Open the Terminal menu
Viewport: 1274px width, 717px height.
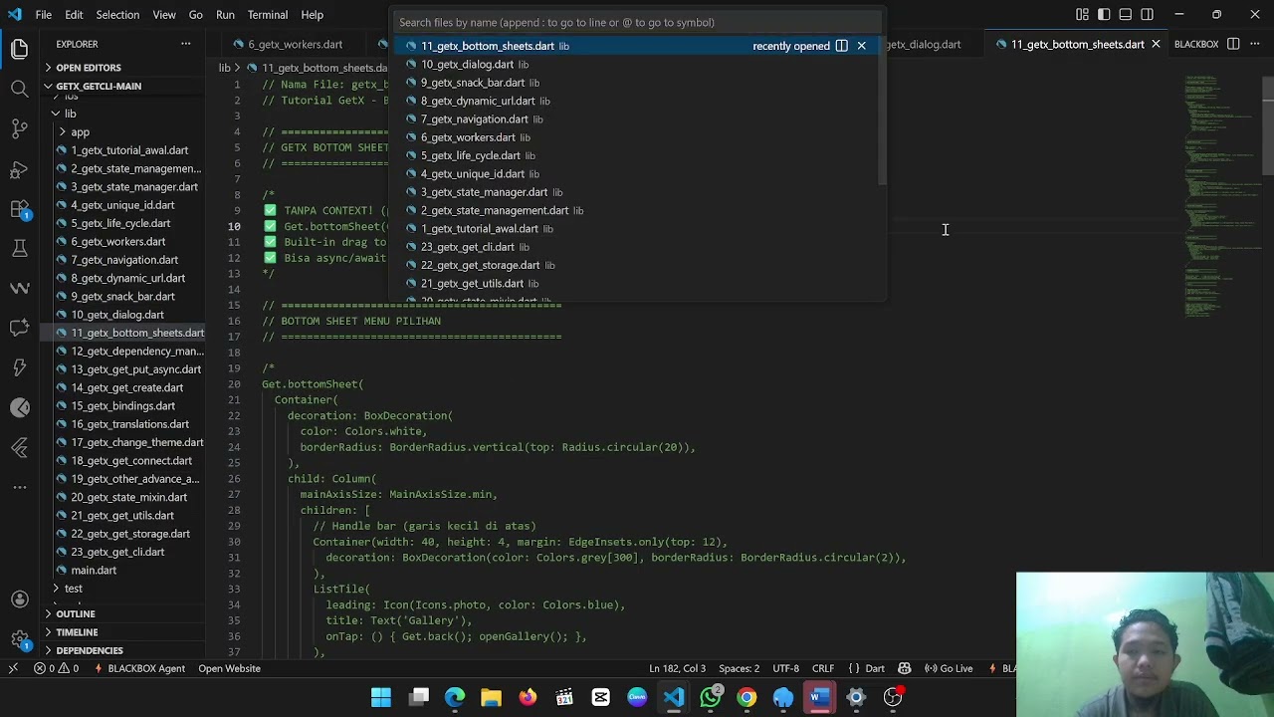(267, 15)
